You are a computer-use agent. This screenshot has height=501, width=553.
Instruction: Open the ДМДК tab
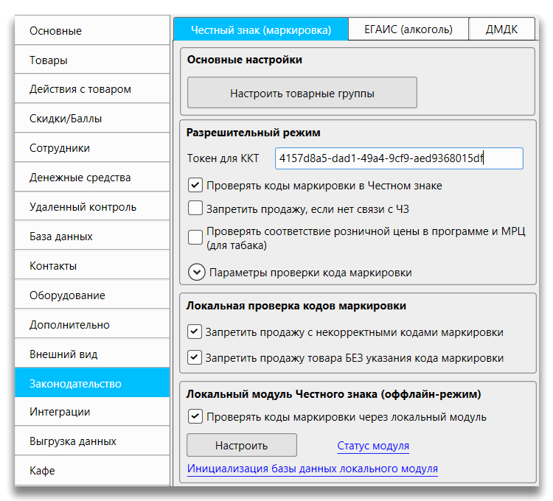coord(501,29)
